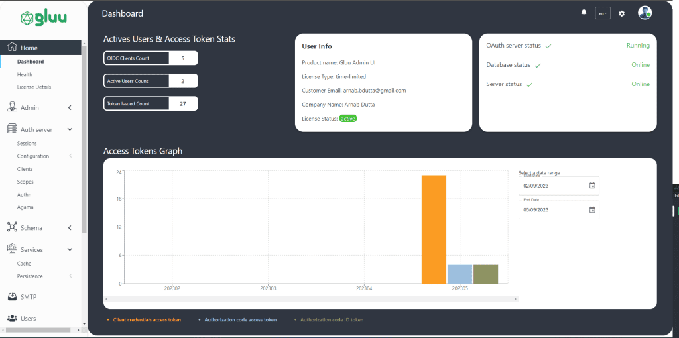Click the Auth server icon
Viewport: 679px width, 338px height.
(13, 129)
